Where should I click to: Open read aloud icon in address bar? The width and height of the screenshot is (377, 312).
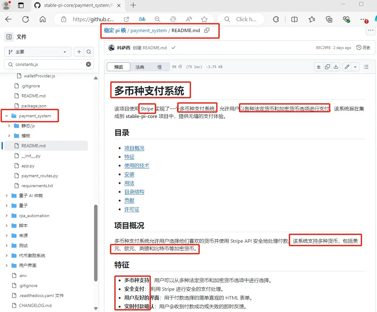(189, 19)
